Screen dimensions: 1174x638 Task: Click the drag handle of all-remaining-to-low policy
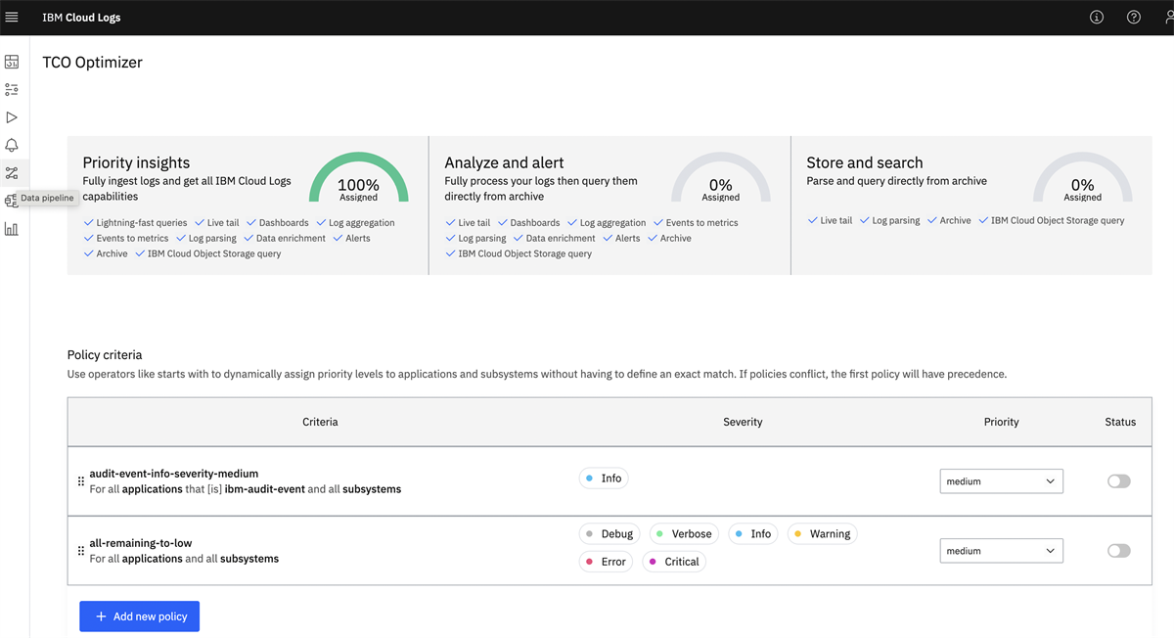coord(80,551)
